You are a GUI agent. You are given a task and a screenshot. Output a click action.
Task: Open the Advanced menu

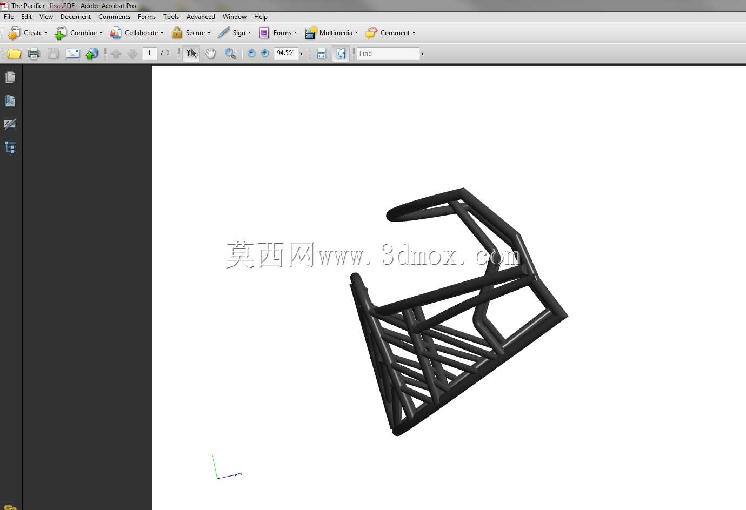(201, 17)
